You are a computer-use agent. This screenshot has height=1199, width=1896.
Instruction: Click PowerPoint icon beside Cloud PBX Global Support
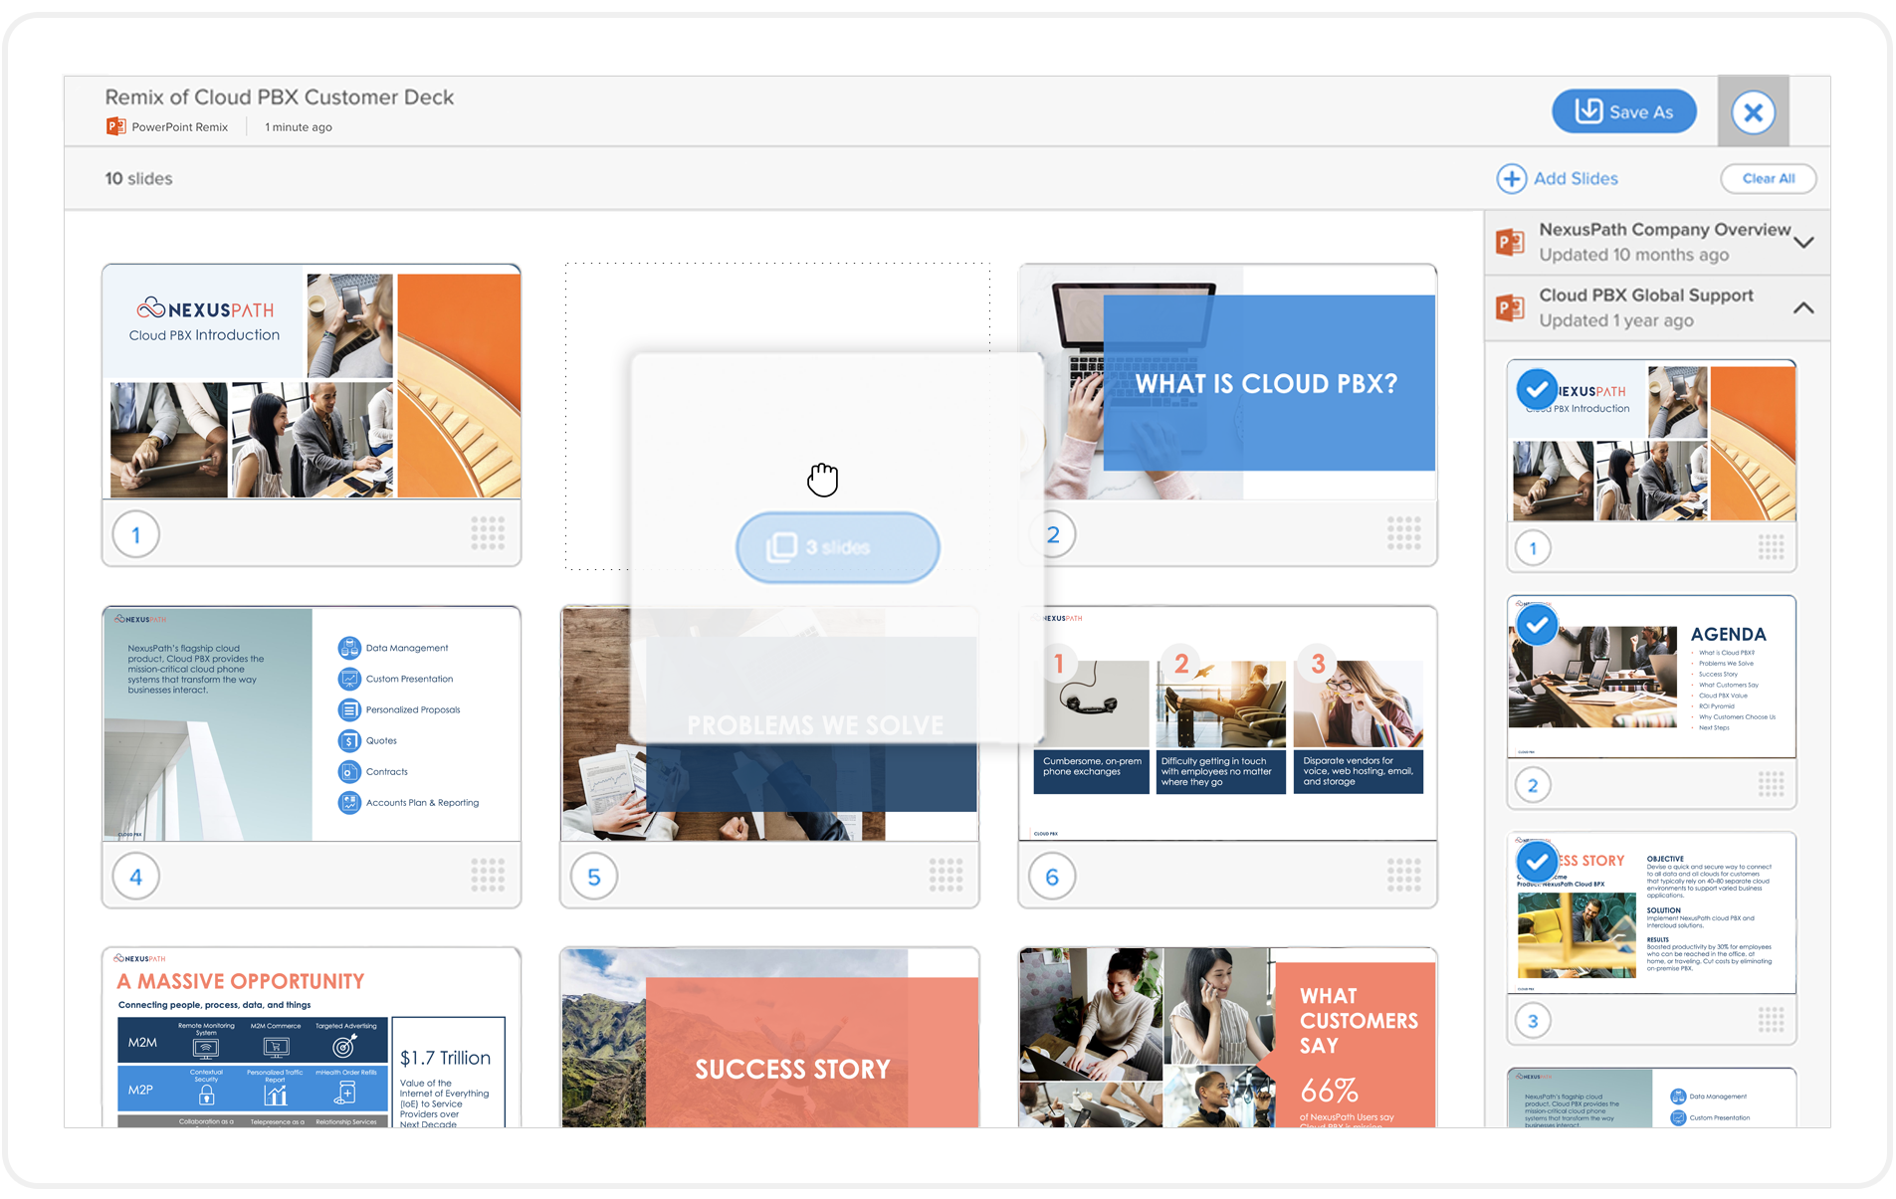(1511, 307)
